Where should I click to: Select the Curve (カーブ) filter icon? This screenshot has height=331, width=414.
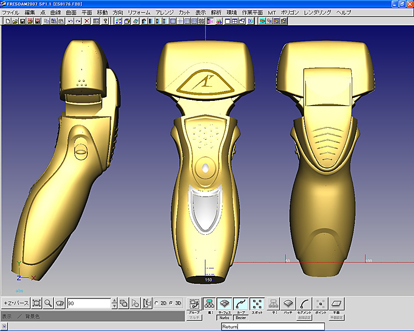pyautogui.click(x=241, y=304)
